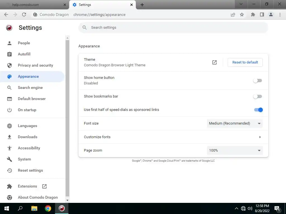286x214 pixels.
Task: Click the Comodo Dragon logo beside Settings
Action: click(x=9, y=28)
